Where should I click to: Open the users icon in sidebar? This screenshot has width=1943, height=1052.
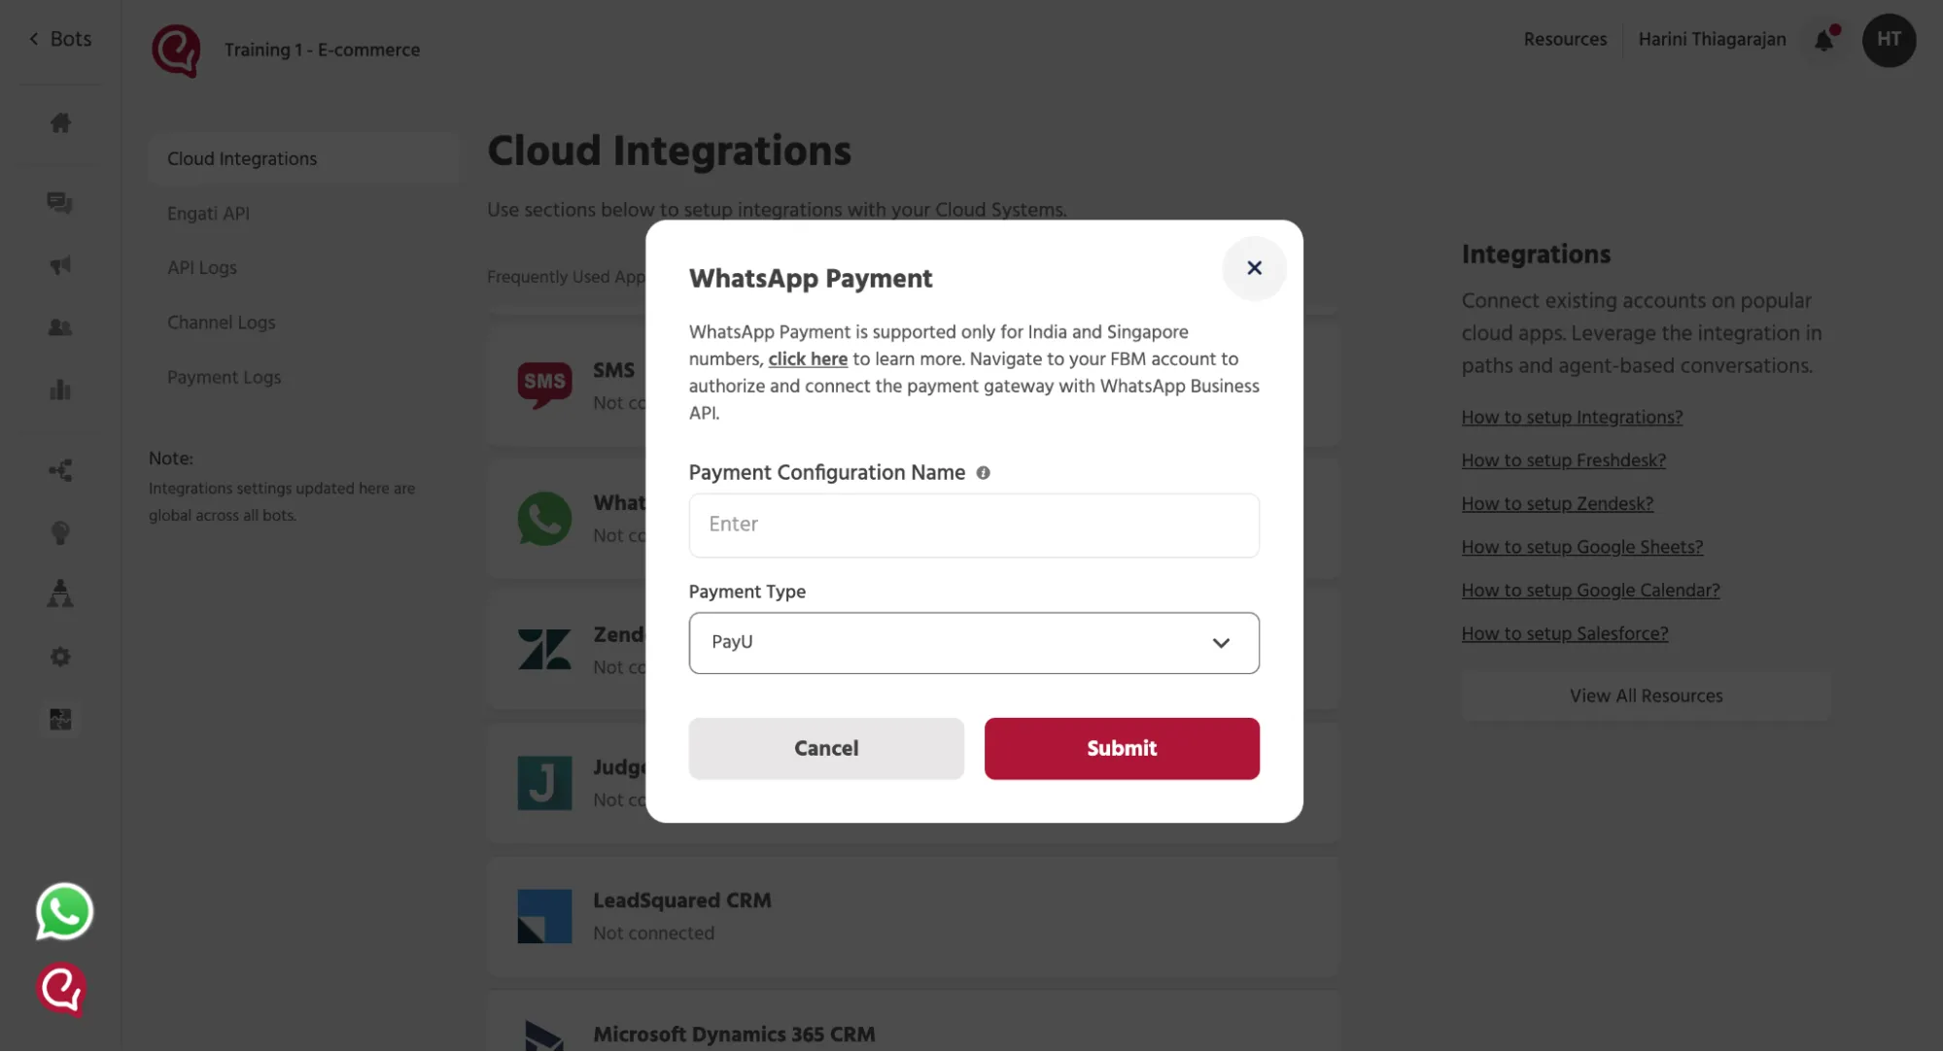tap(60, 327)
